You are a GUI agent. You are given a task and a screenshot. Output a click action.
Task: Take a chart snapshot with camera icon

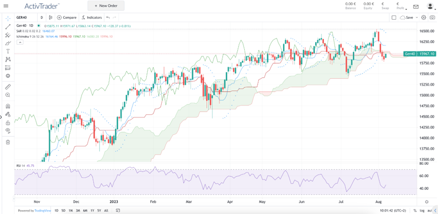coord(432,17)
